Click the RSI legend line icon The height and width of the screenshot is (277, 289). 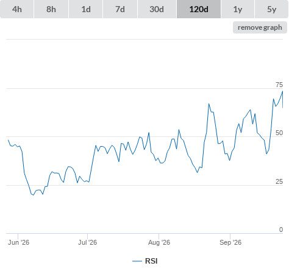[137, 261]
